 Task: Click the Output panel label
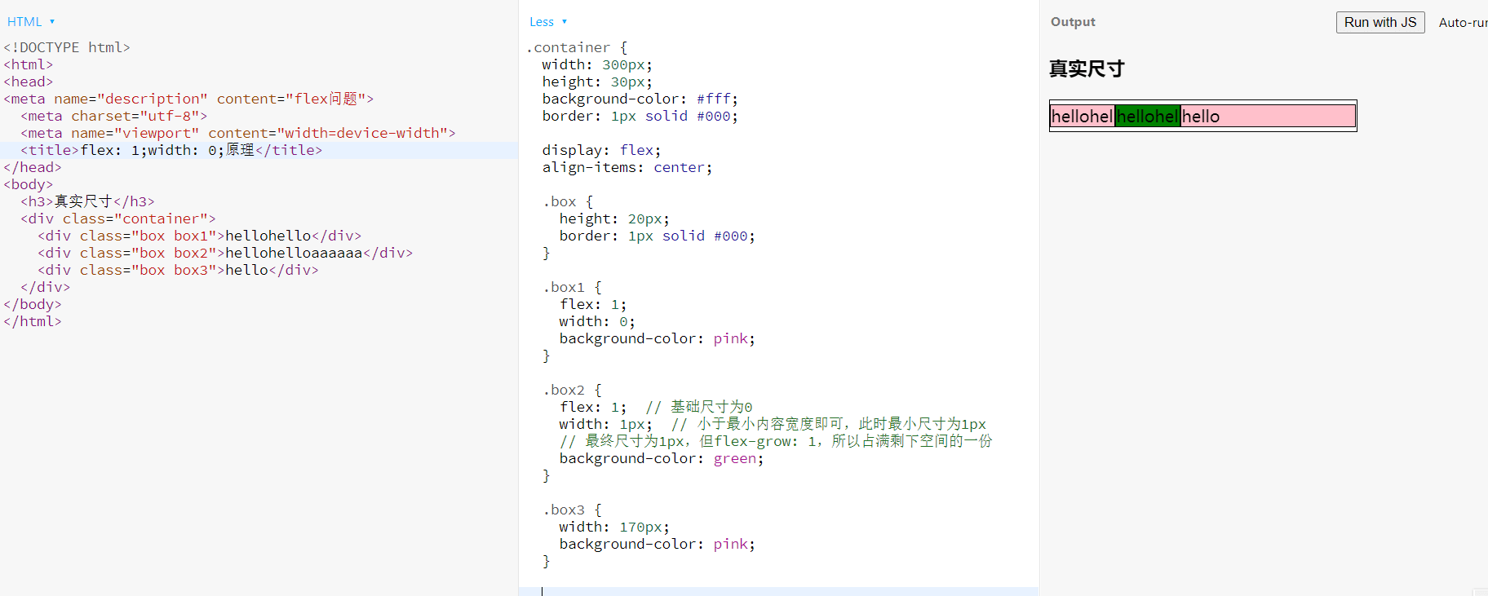tap(1073, 22)
